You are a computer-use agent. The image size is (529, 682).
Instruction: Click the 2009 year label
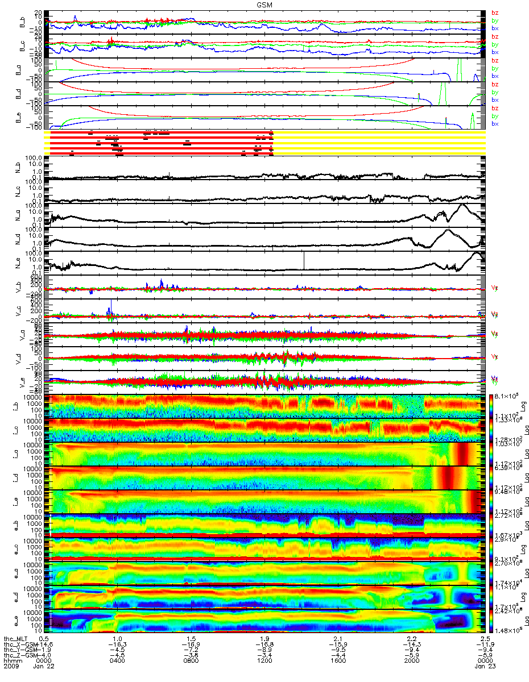(11, 666)
